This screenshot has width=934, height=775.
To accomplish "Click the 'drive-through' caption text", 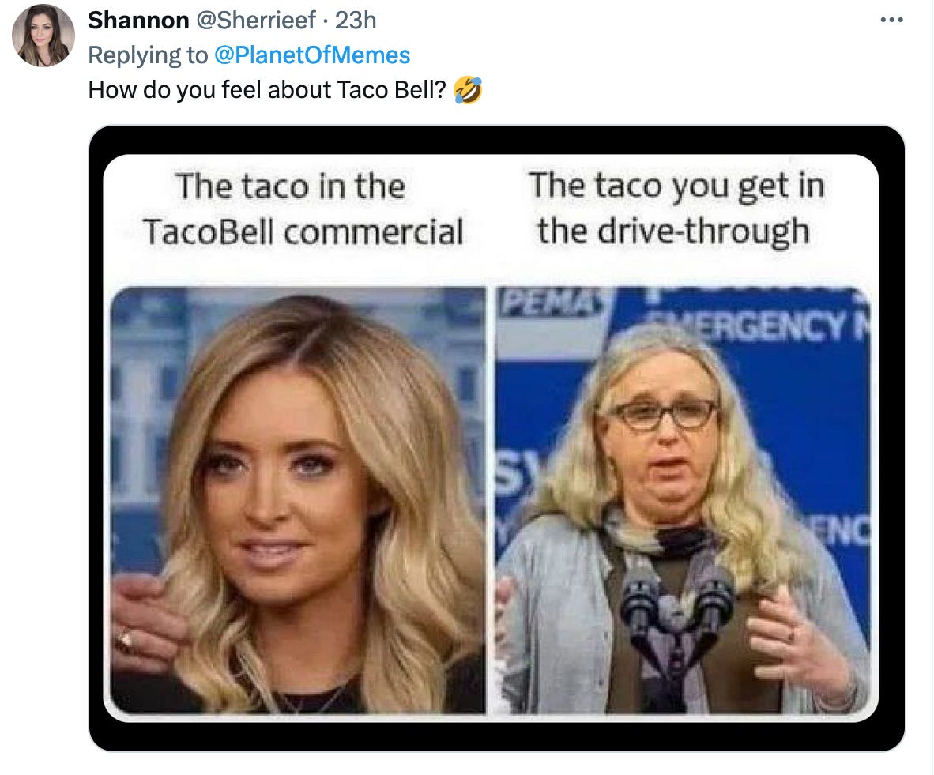I will tap(704, 231).
